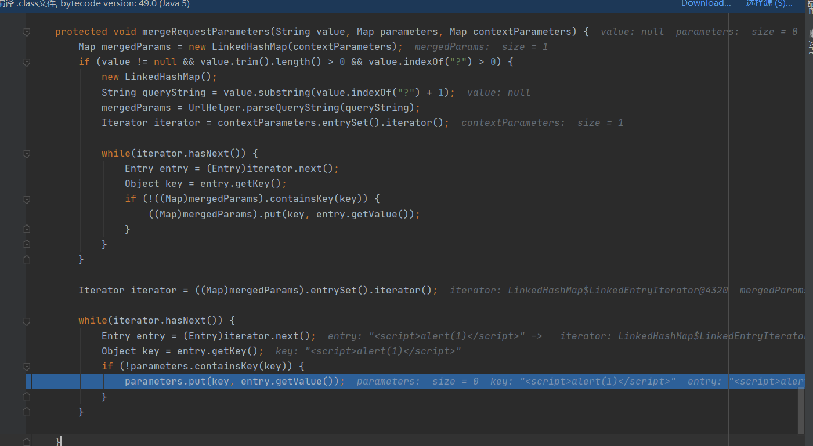813x446 pixels.
Task: Click the 'String queryString' declaration
Action: point(154,93)
